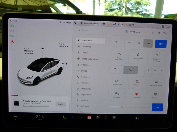Tap 21.5 cabin temperature setting
The width and height of the screenshot is (177, 132).
coord(40,117)
